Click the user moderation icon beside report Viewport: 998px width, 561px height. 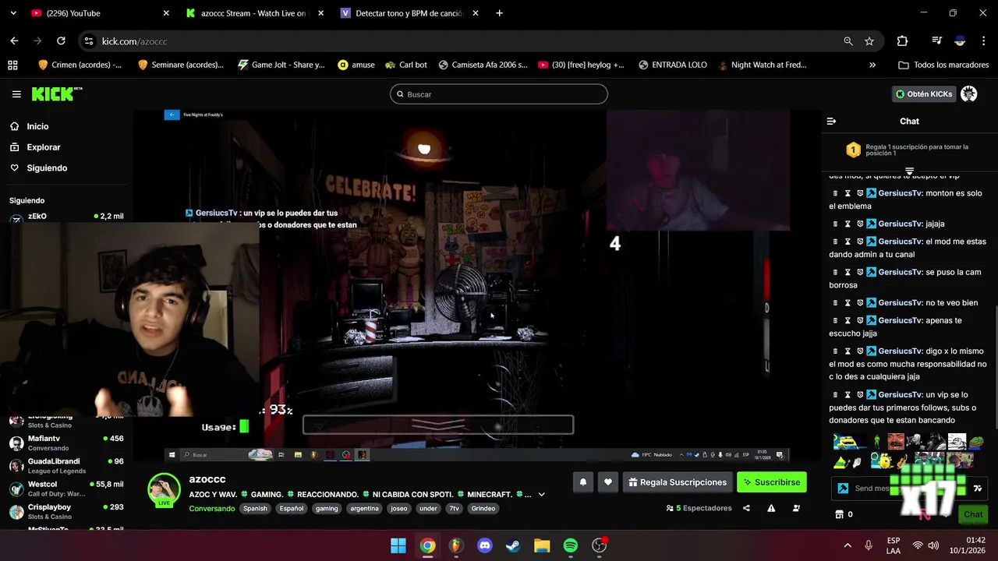pyautogui.click(x=796, y=508)
